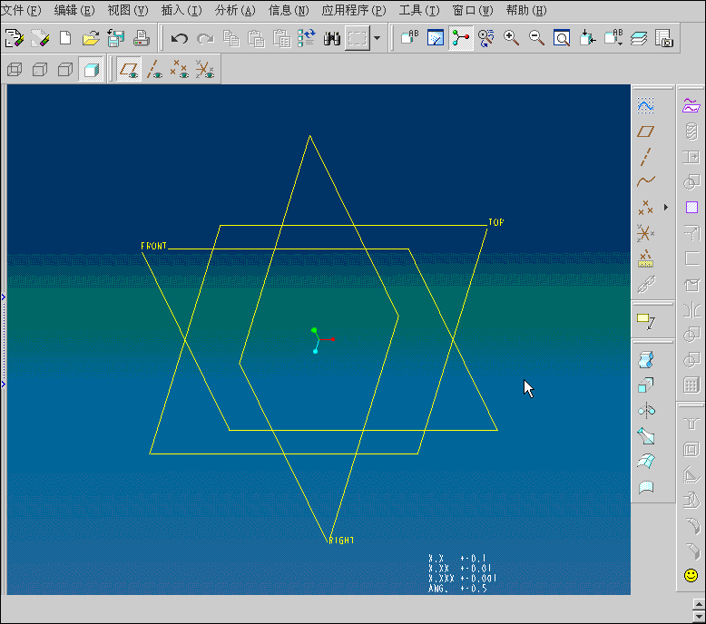
Task: Open the saved view list dropdown
Action: (x=613, y=38)
